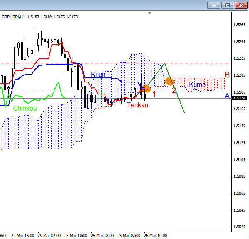This screenshot has height=239, width=249.
Task: Click the 26 Mar 10:00 time label
Action: pyautogui.click(x=156, y=236)
